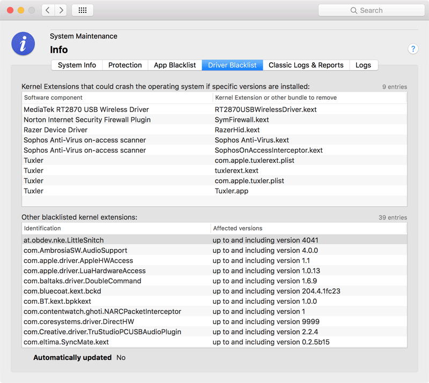
Task: Select the com.apple.driver.AppleHWAccess row
Action: tap(214, 260)
